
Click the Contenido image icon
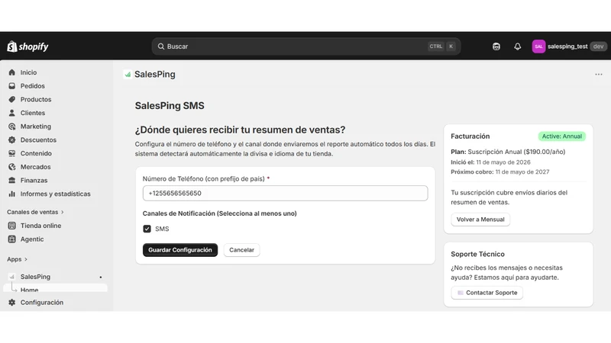point(12,153)
